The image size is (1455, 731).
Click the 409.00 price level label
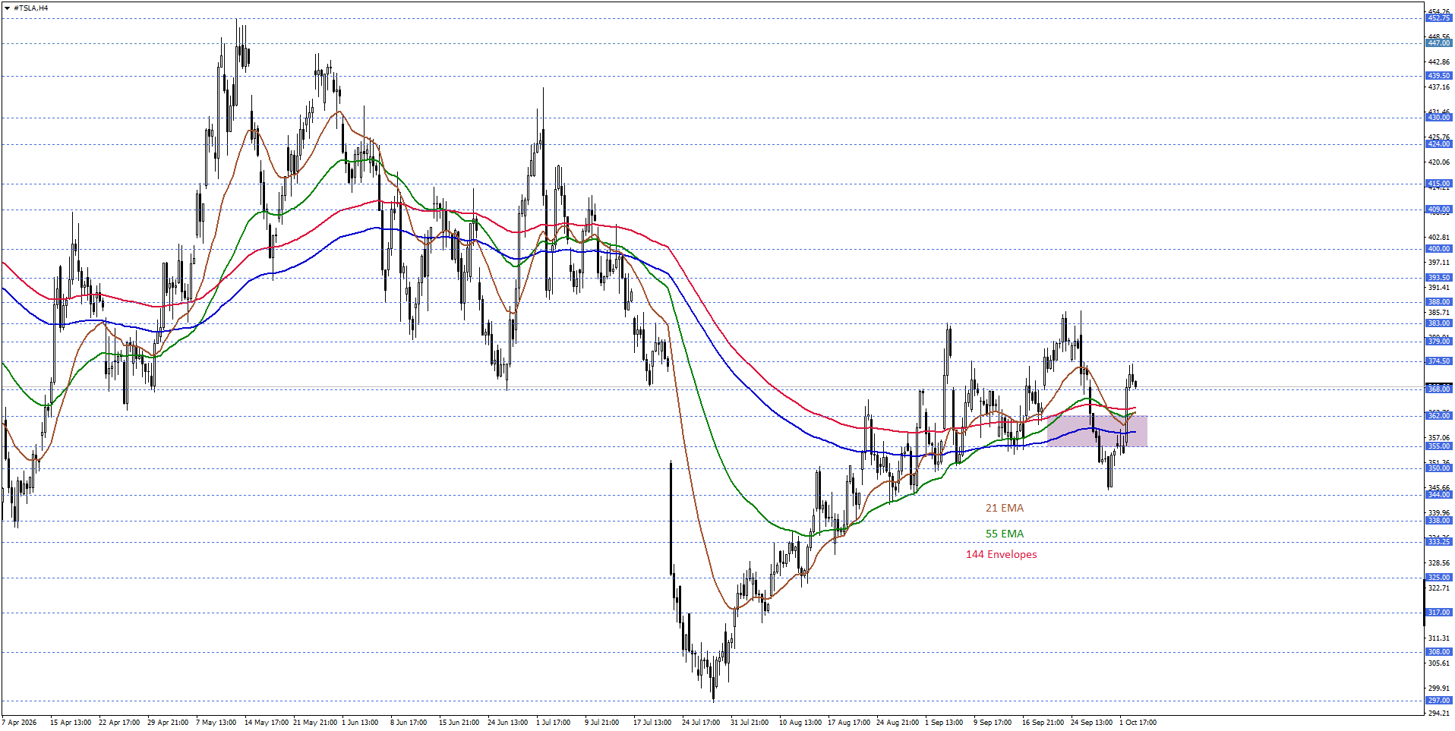pos(1438,210)
